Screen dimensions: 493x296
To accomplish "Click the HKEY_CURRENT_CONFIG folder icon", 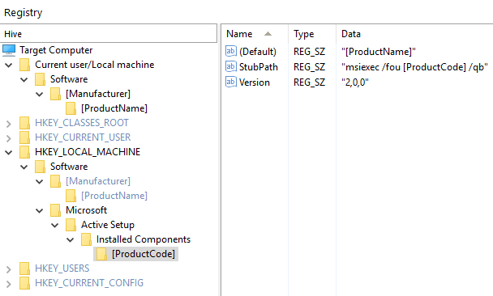I will click(24, 283).
